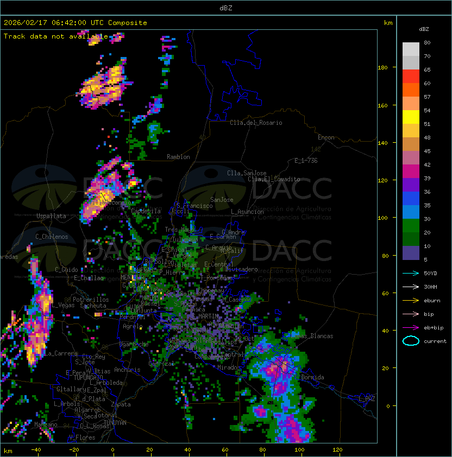Image resolution: width=452 pixels, height=457 pixels.
Task: Click the white 30HM arrow symbol in legend
Action: 411,287
